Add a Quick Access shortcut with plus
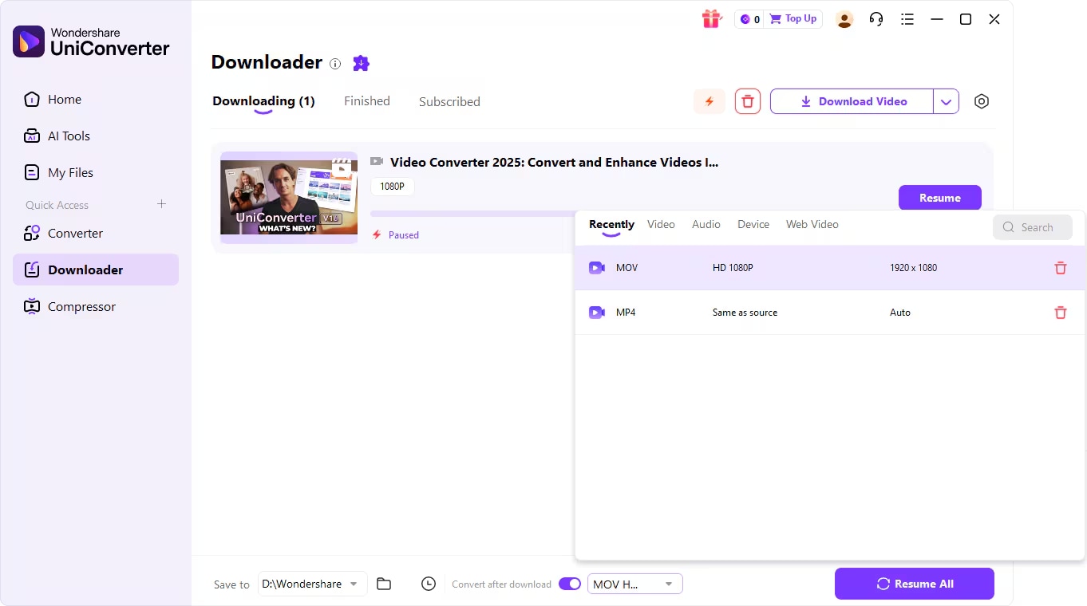Screen dimensions: 1087x606 [x=161, y=204]
